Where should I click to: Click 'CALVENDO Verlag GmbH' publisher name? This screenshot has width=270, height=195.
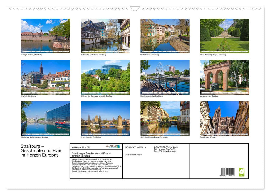167,147
